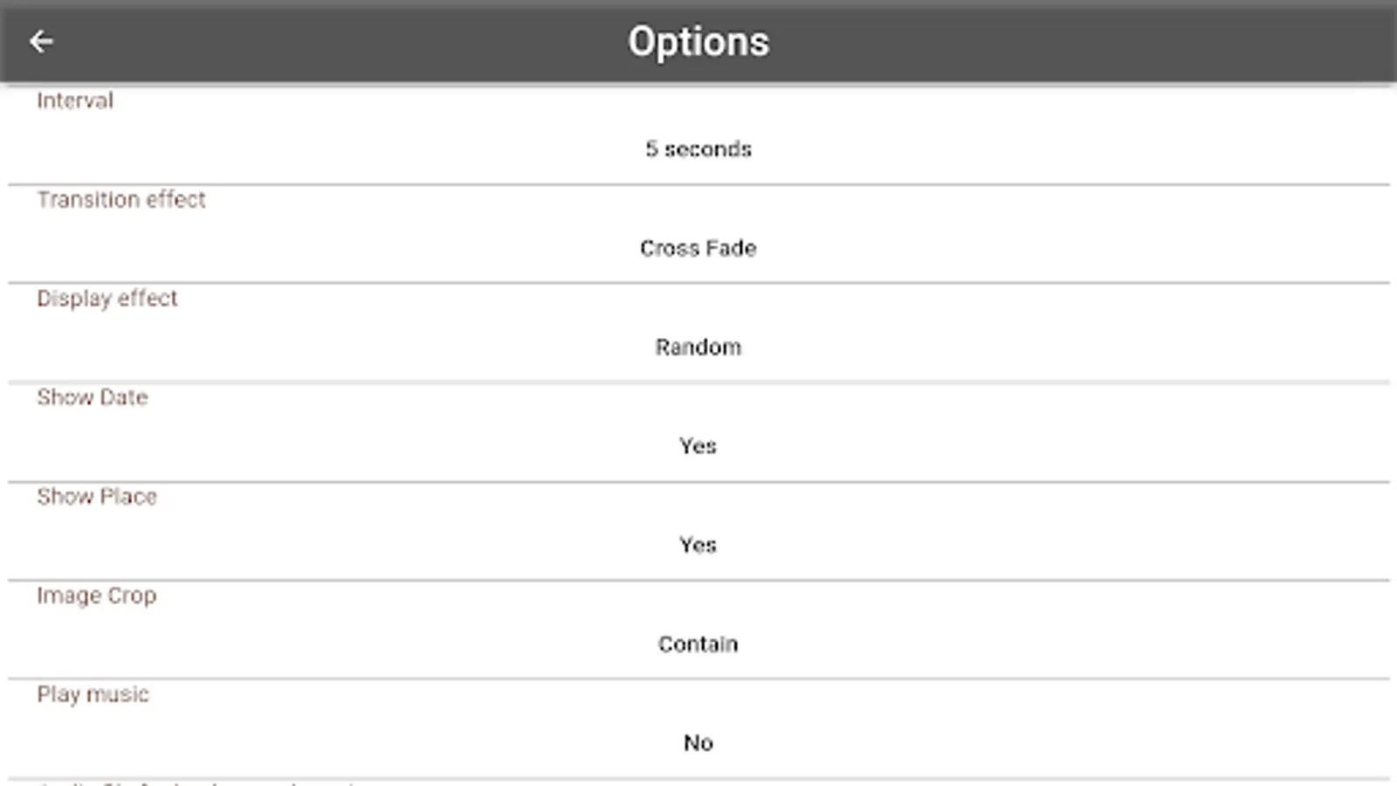Click the Display effect label
The height and width of the screenshot is (786, 1397).
(107, 299)
